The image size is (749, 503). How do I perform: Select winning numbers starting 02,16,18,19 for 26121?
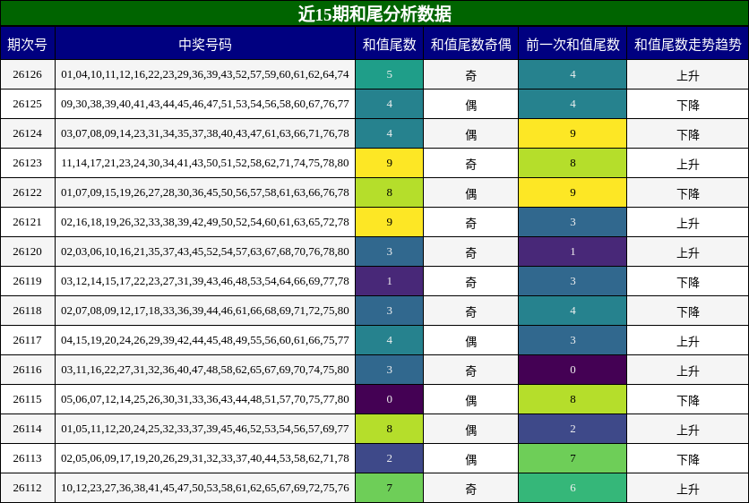205,222
